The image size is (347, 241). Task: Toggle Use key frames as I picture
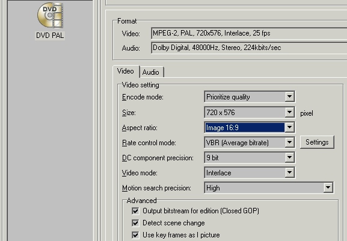click(x=135, y=235)
